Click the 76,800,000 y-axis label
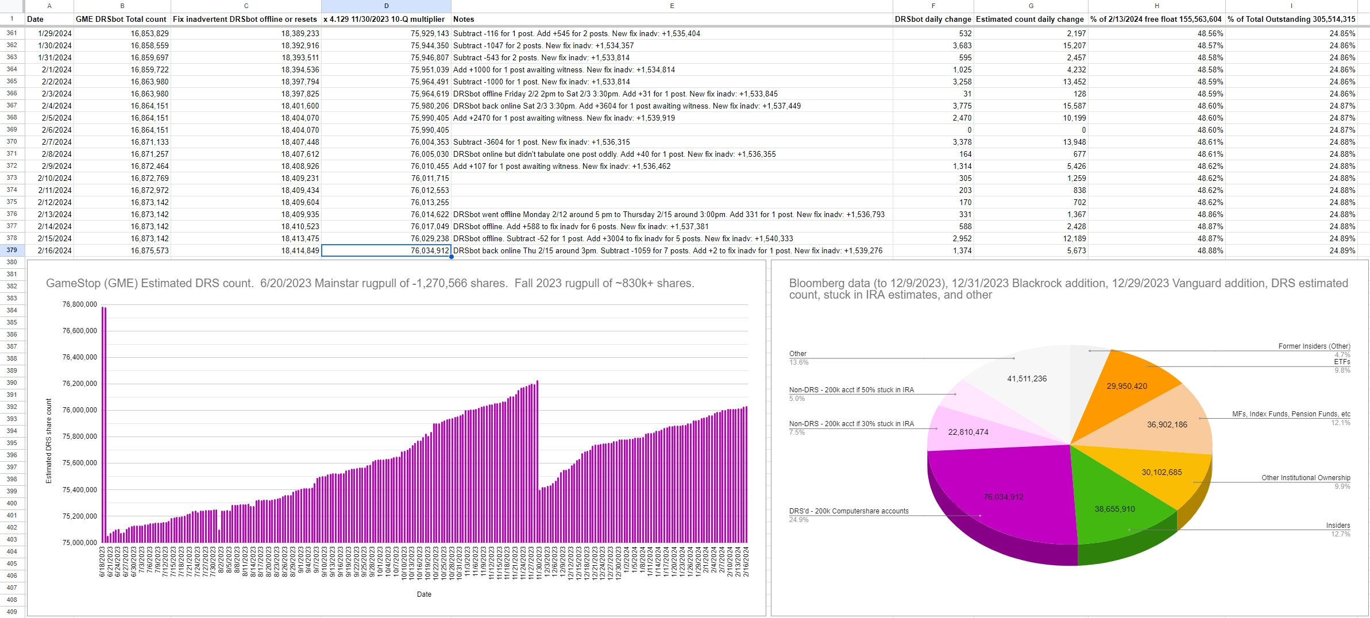 [x=80, y=304]
